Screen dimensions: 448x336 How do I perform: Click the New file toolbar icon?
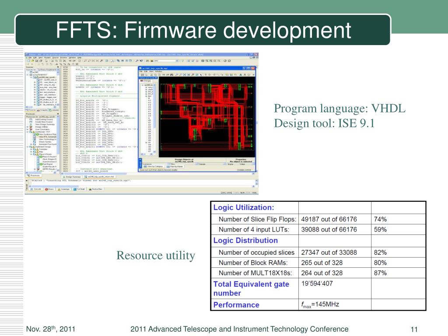28,61
